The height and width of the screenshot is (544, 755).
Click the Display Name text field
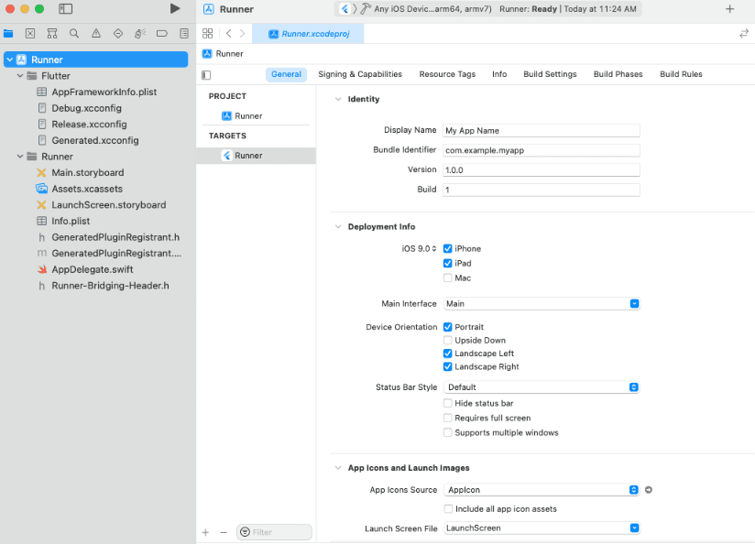coord(542,130)
